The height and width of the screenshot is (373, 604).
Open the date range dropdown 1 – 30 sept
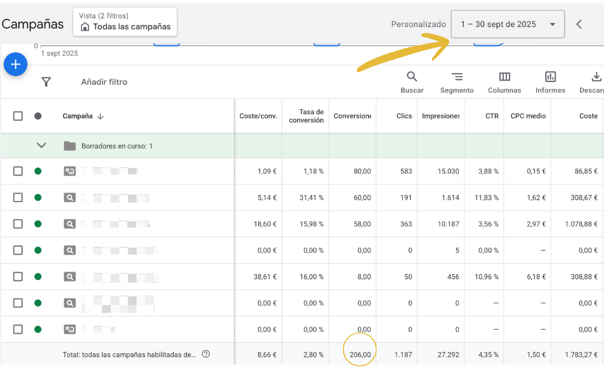pos(507,24)
